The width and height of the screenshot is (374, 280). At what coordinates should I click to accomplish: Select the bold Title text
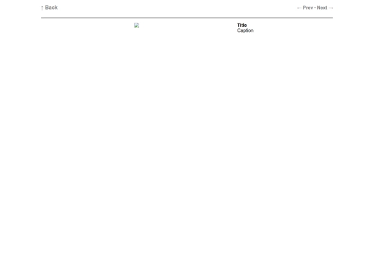pyautogui.click(x=242, y=26)
